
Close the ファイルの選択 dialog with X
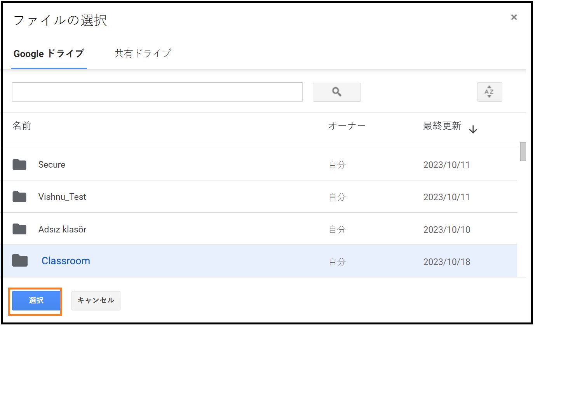click(514, 17)
